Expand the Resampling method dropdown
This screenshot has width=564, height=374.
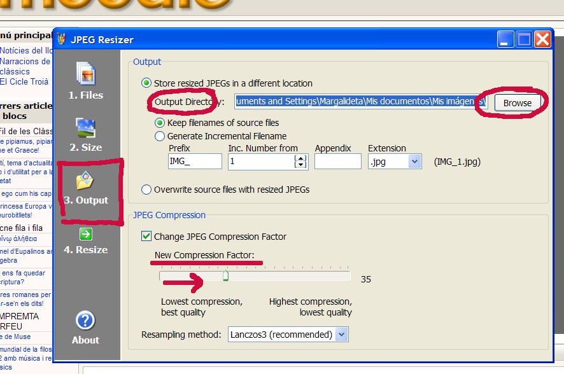click(342, 335)
